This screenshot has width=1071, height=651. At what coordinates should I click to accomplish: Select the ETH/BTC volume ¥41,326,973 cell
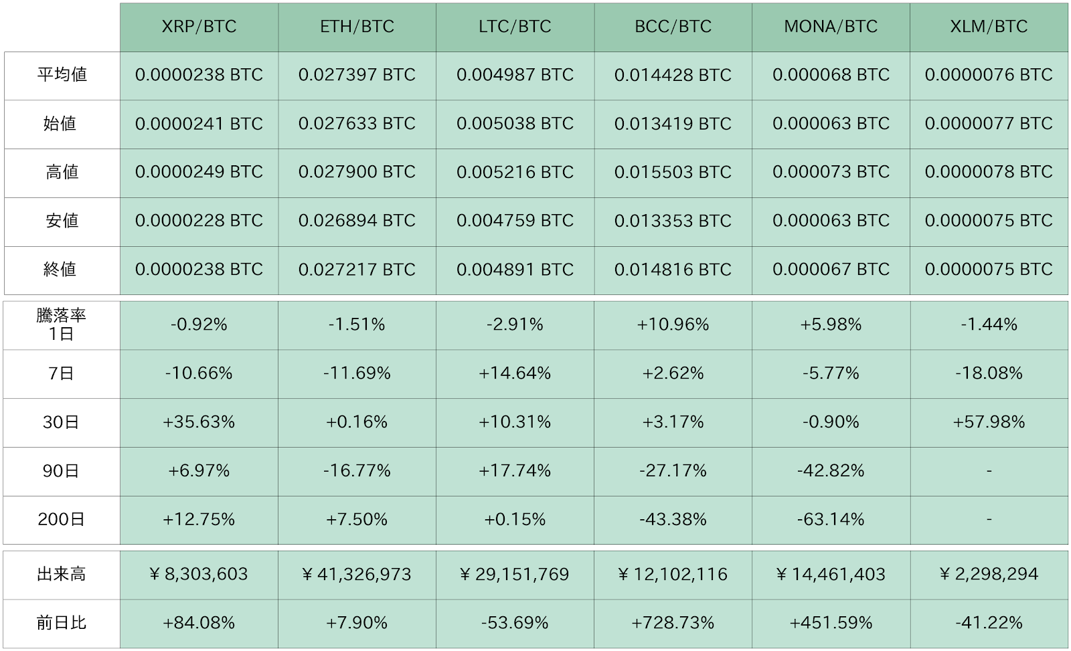357,574
